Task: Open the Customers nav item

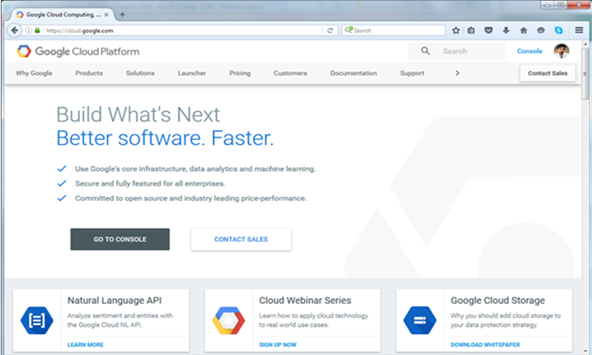Action: click(290, 73)
